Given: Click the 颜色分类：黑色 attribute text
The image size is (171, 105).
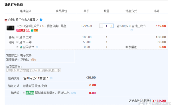Looking at the screenshot, I should 56,26.
